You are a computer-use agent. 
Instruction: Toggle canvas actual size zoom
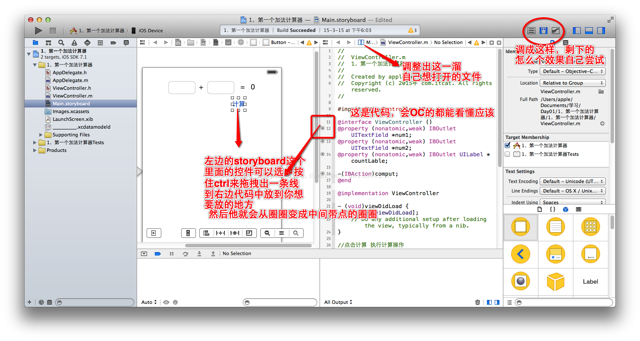[x=282, y=233]
